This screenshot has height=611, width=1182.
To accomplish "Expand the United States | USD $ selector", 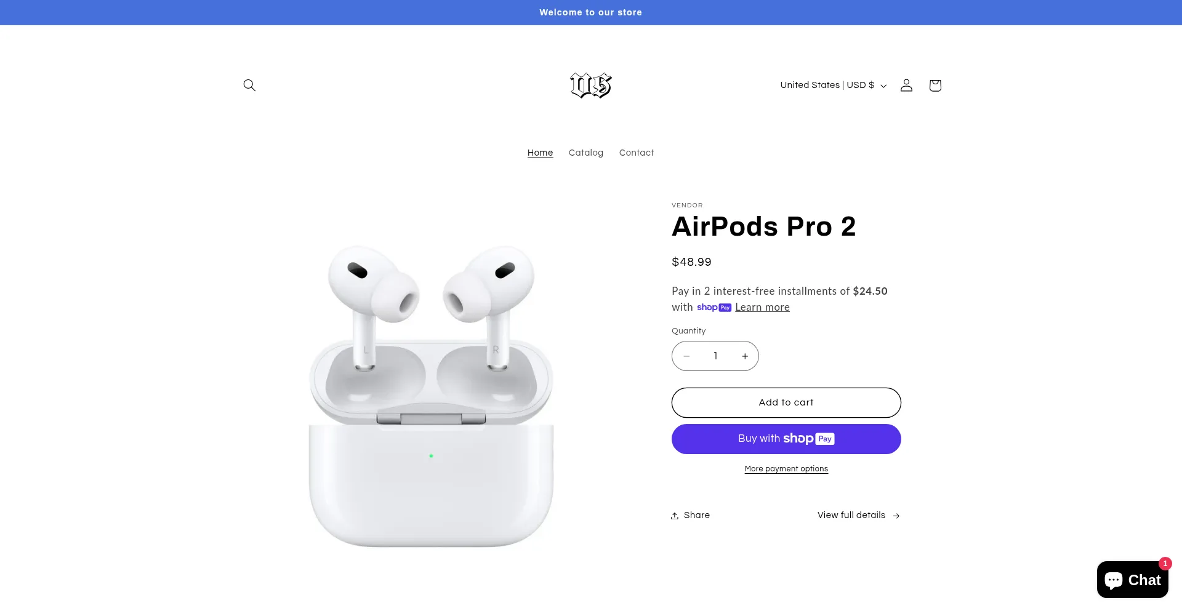I will tap(834, 85).
